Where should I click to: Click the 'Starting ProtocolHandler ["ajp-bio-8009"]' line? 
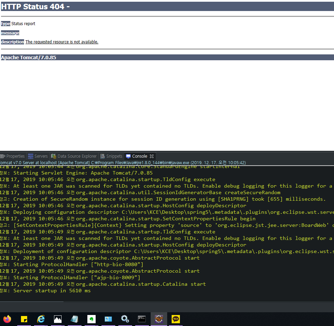(x=70, y=277)
